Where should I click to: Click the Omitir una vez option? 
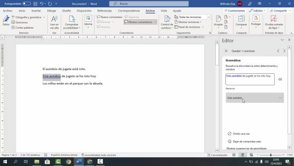tap(239, 134)
